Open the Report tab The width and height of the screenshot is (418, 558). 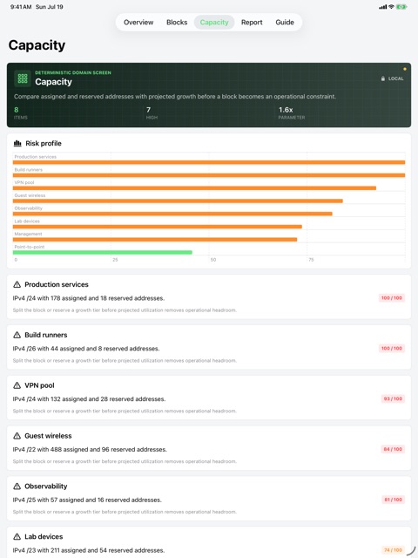(x=252, y=22)
